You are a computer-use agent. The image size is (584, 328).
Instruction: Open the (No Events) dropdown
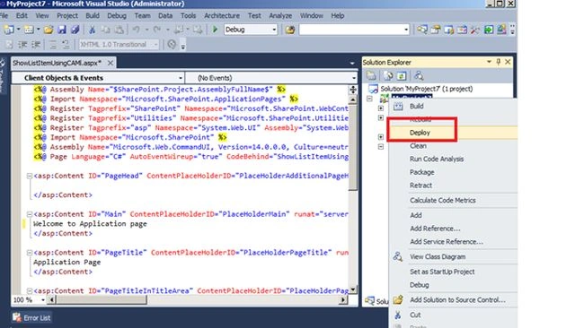click(353, 78)
